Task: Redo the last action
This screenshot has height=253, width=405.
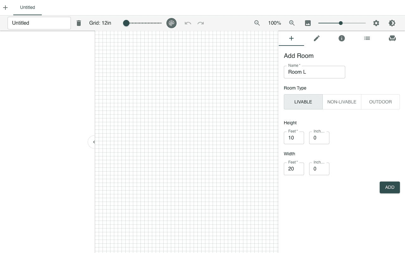Action: point(201,23)
